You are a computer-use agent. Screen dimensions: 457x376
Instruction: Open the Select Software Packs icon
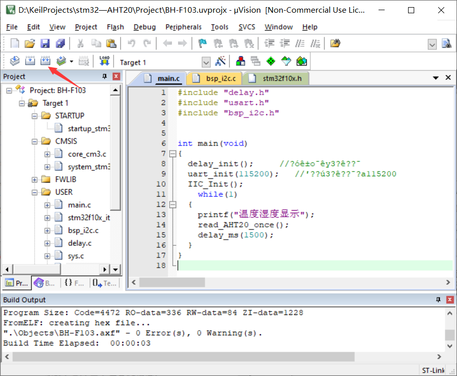coord(286,61)
